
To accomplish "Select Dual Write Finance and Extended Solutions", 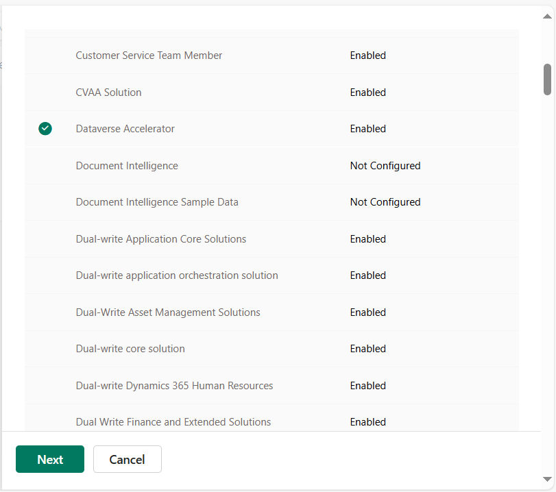I will click(x=173, y=422).
